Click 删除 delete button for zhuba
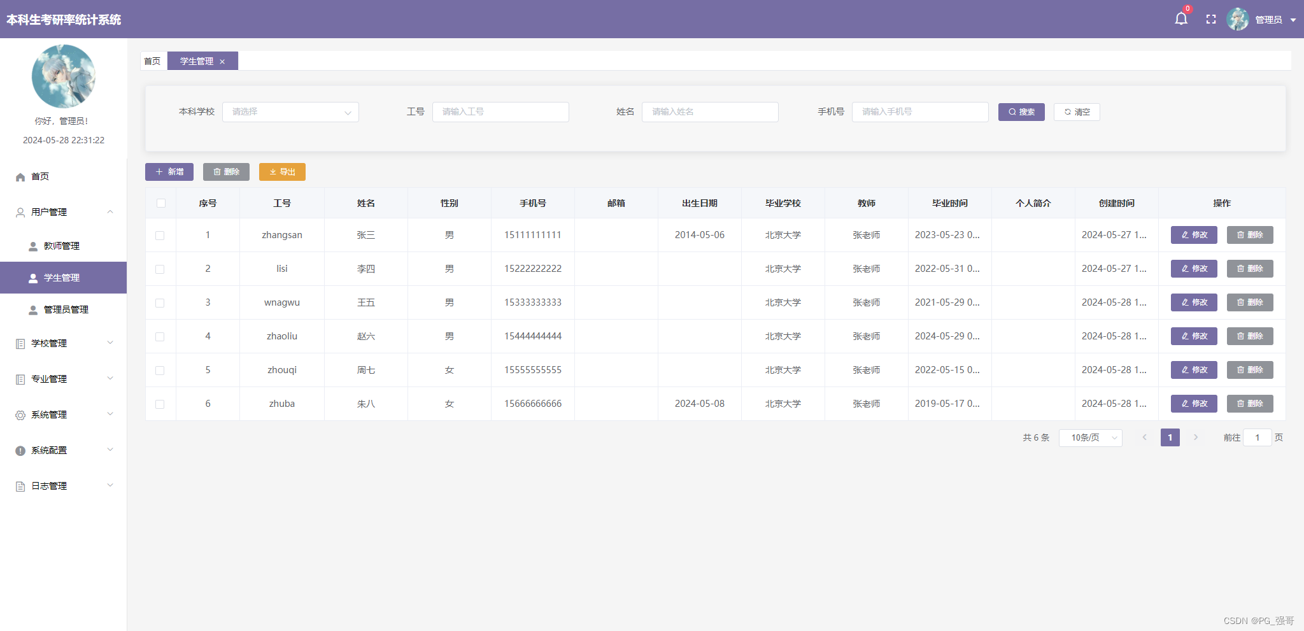The width and height of the screenshot is (1304, 631). click(x=1250, y=404)
